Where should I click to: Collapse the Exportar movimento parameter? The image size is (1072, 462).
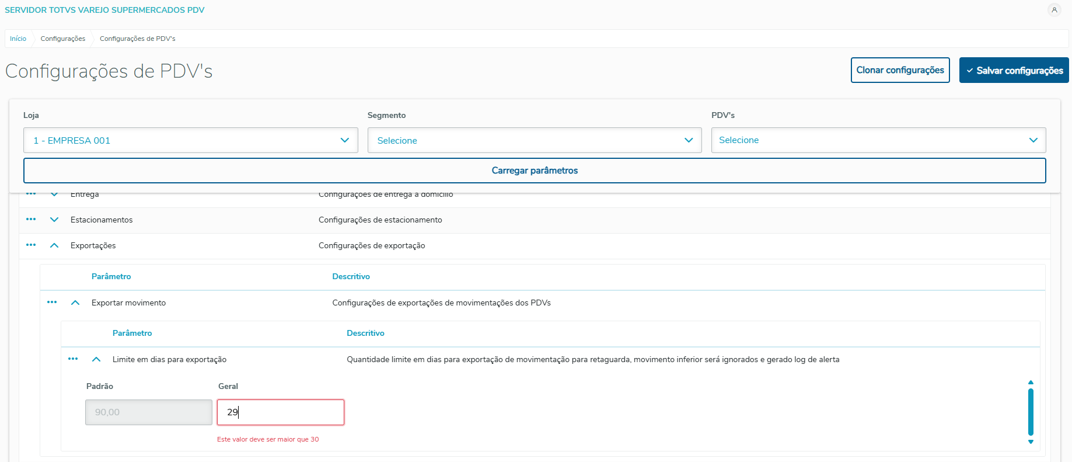click(x=75, y=303)
